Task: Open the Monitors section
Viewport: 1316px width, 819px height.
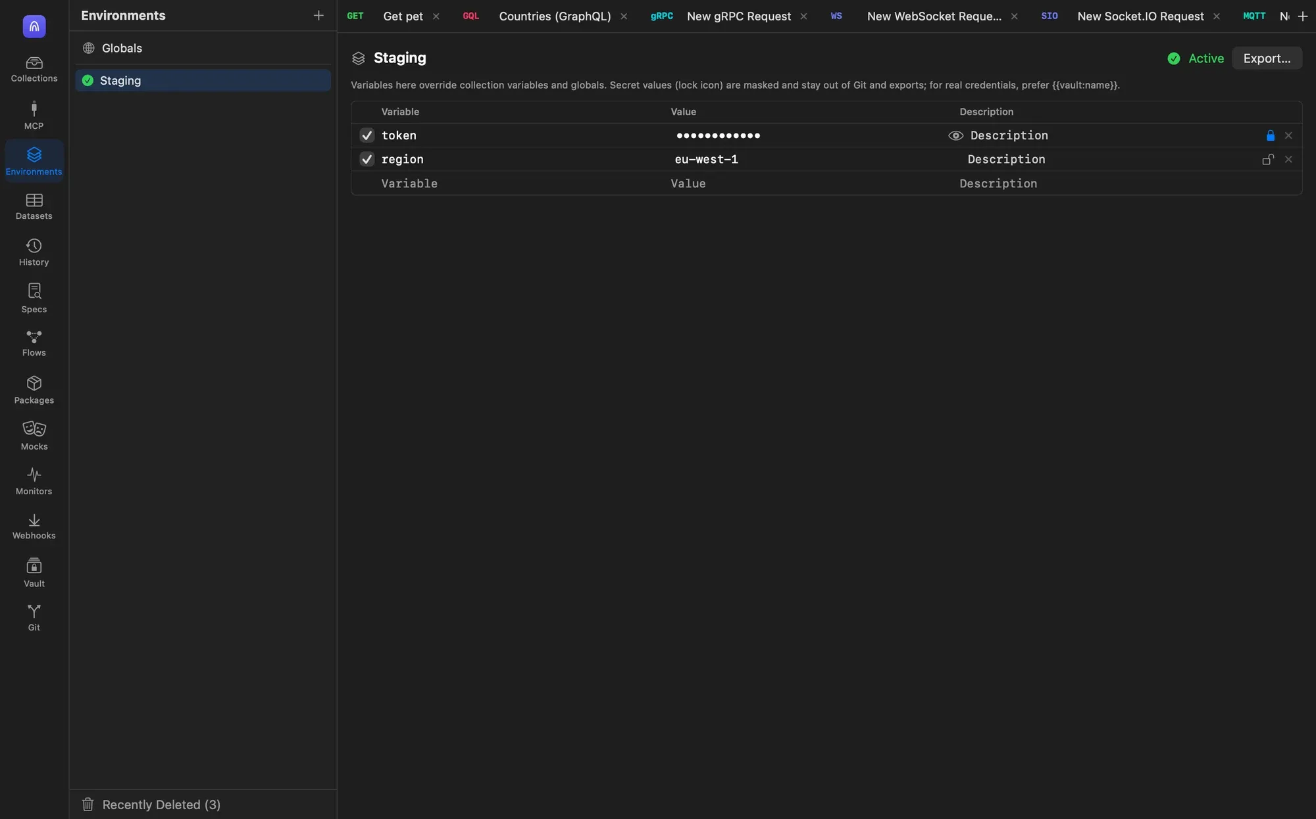Action: (x=34, y=481)
